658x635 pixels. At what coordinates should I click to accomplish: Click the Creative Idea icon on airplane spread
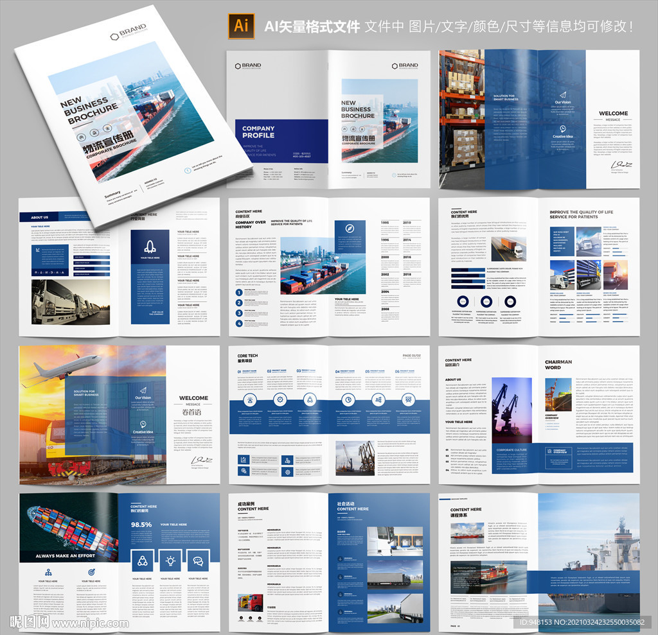pos(143,424)
